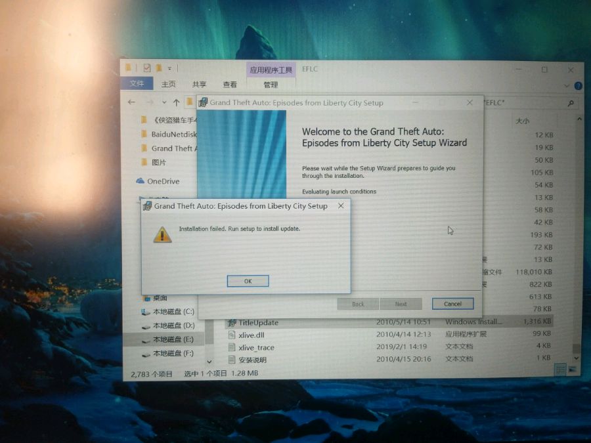Open the 查看 ribbon tab
The image size is (591, 443).
click(230, 85)
